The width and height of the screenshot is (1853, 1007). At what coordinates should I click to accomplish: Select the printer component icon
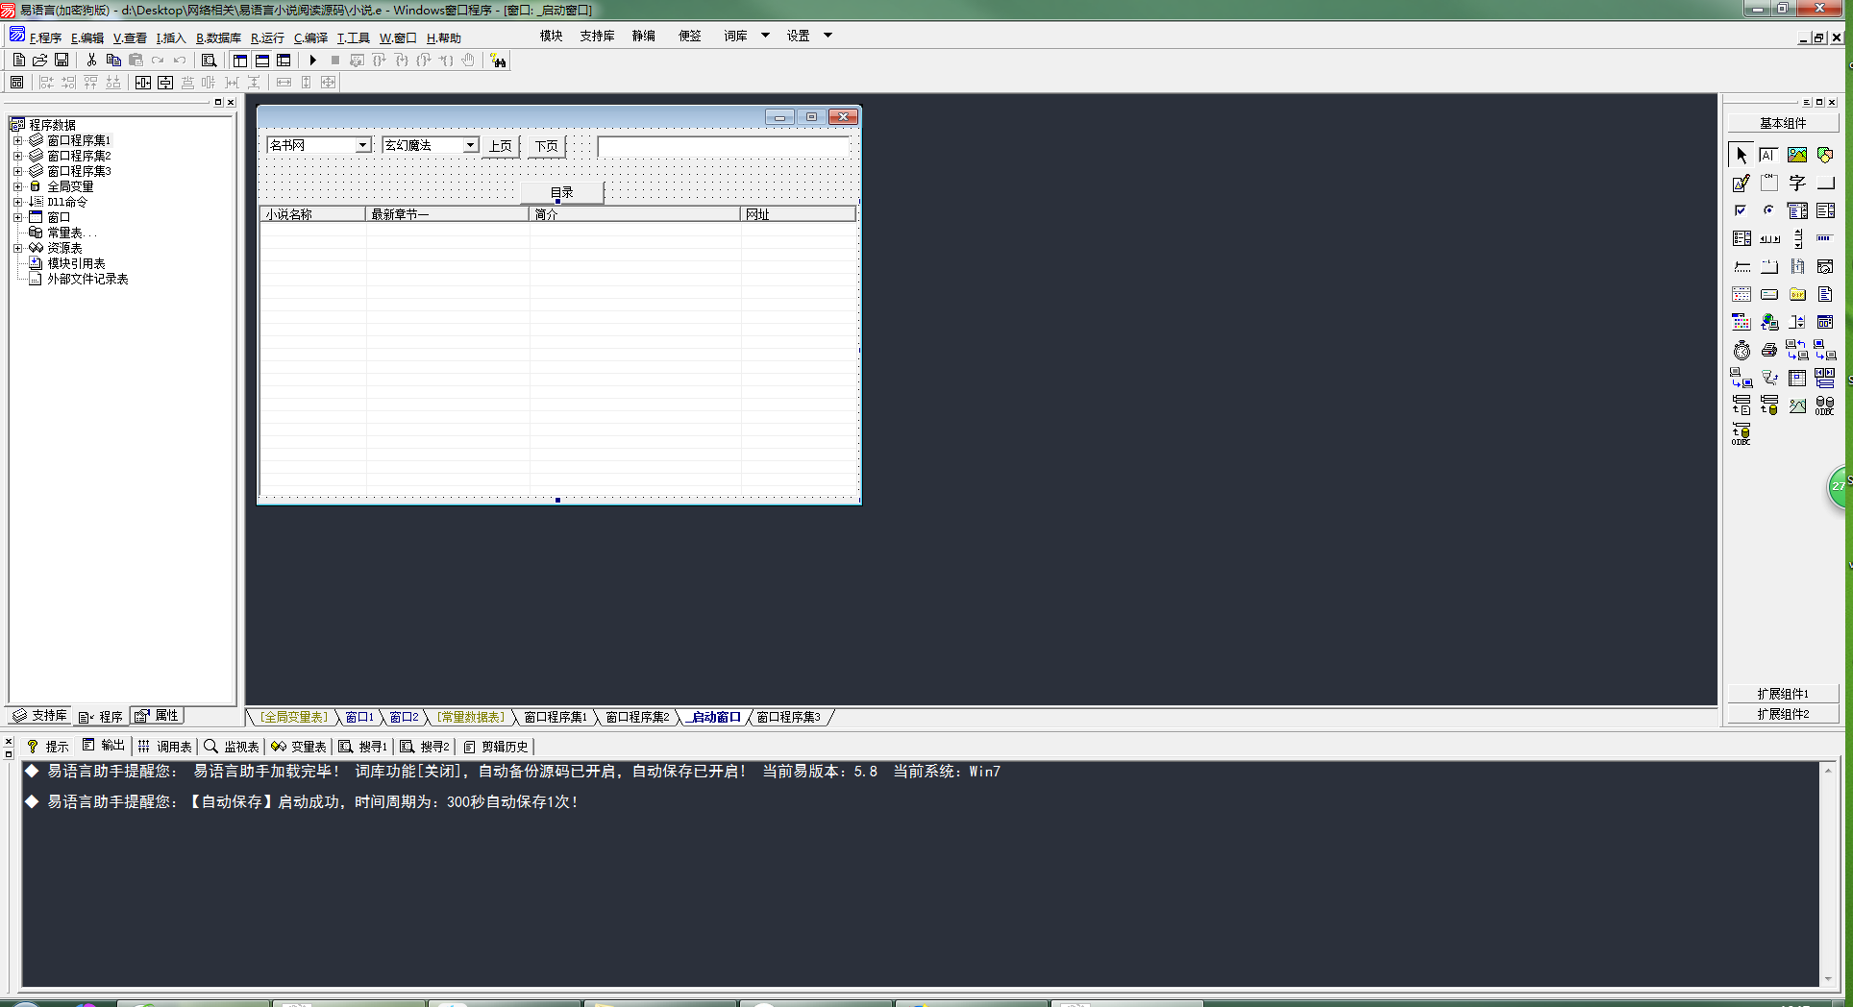pyautogui.click(x=1768, y=351)
